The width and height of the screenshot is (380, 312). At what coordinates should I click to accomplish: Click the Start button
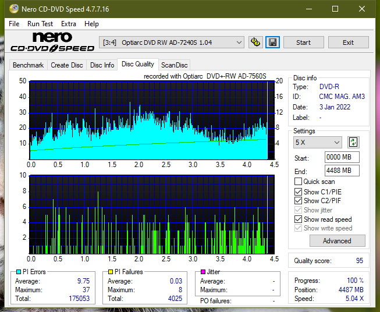tap(303, 42)
